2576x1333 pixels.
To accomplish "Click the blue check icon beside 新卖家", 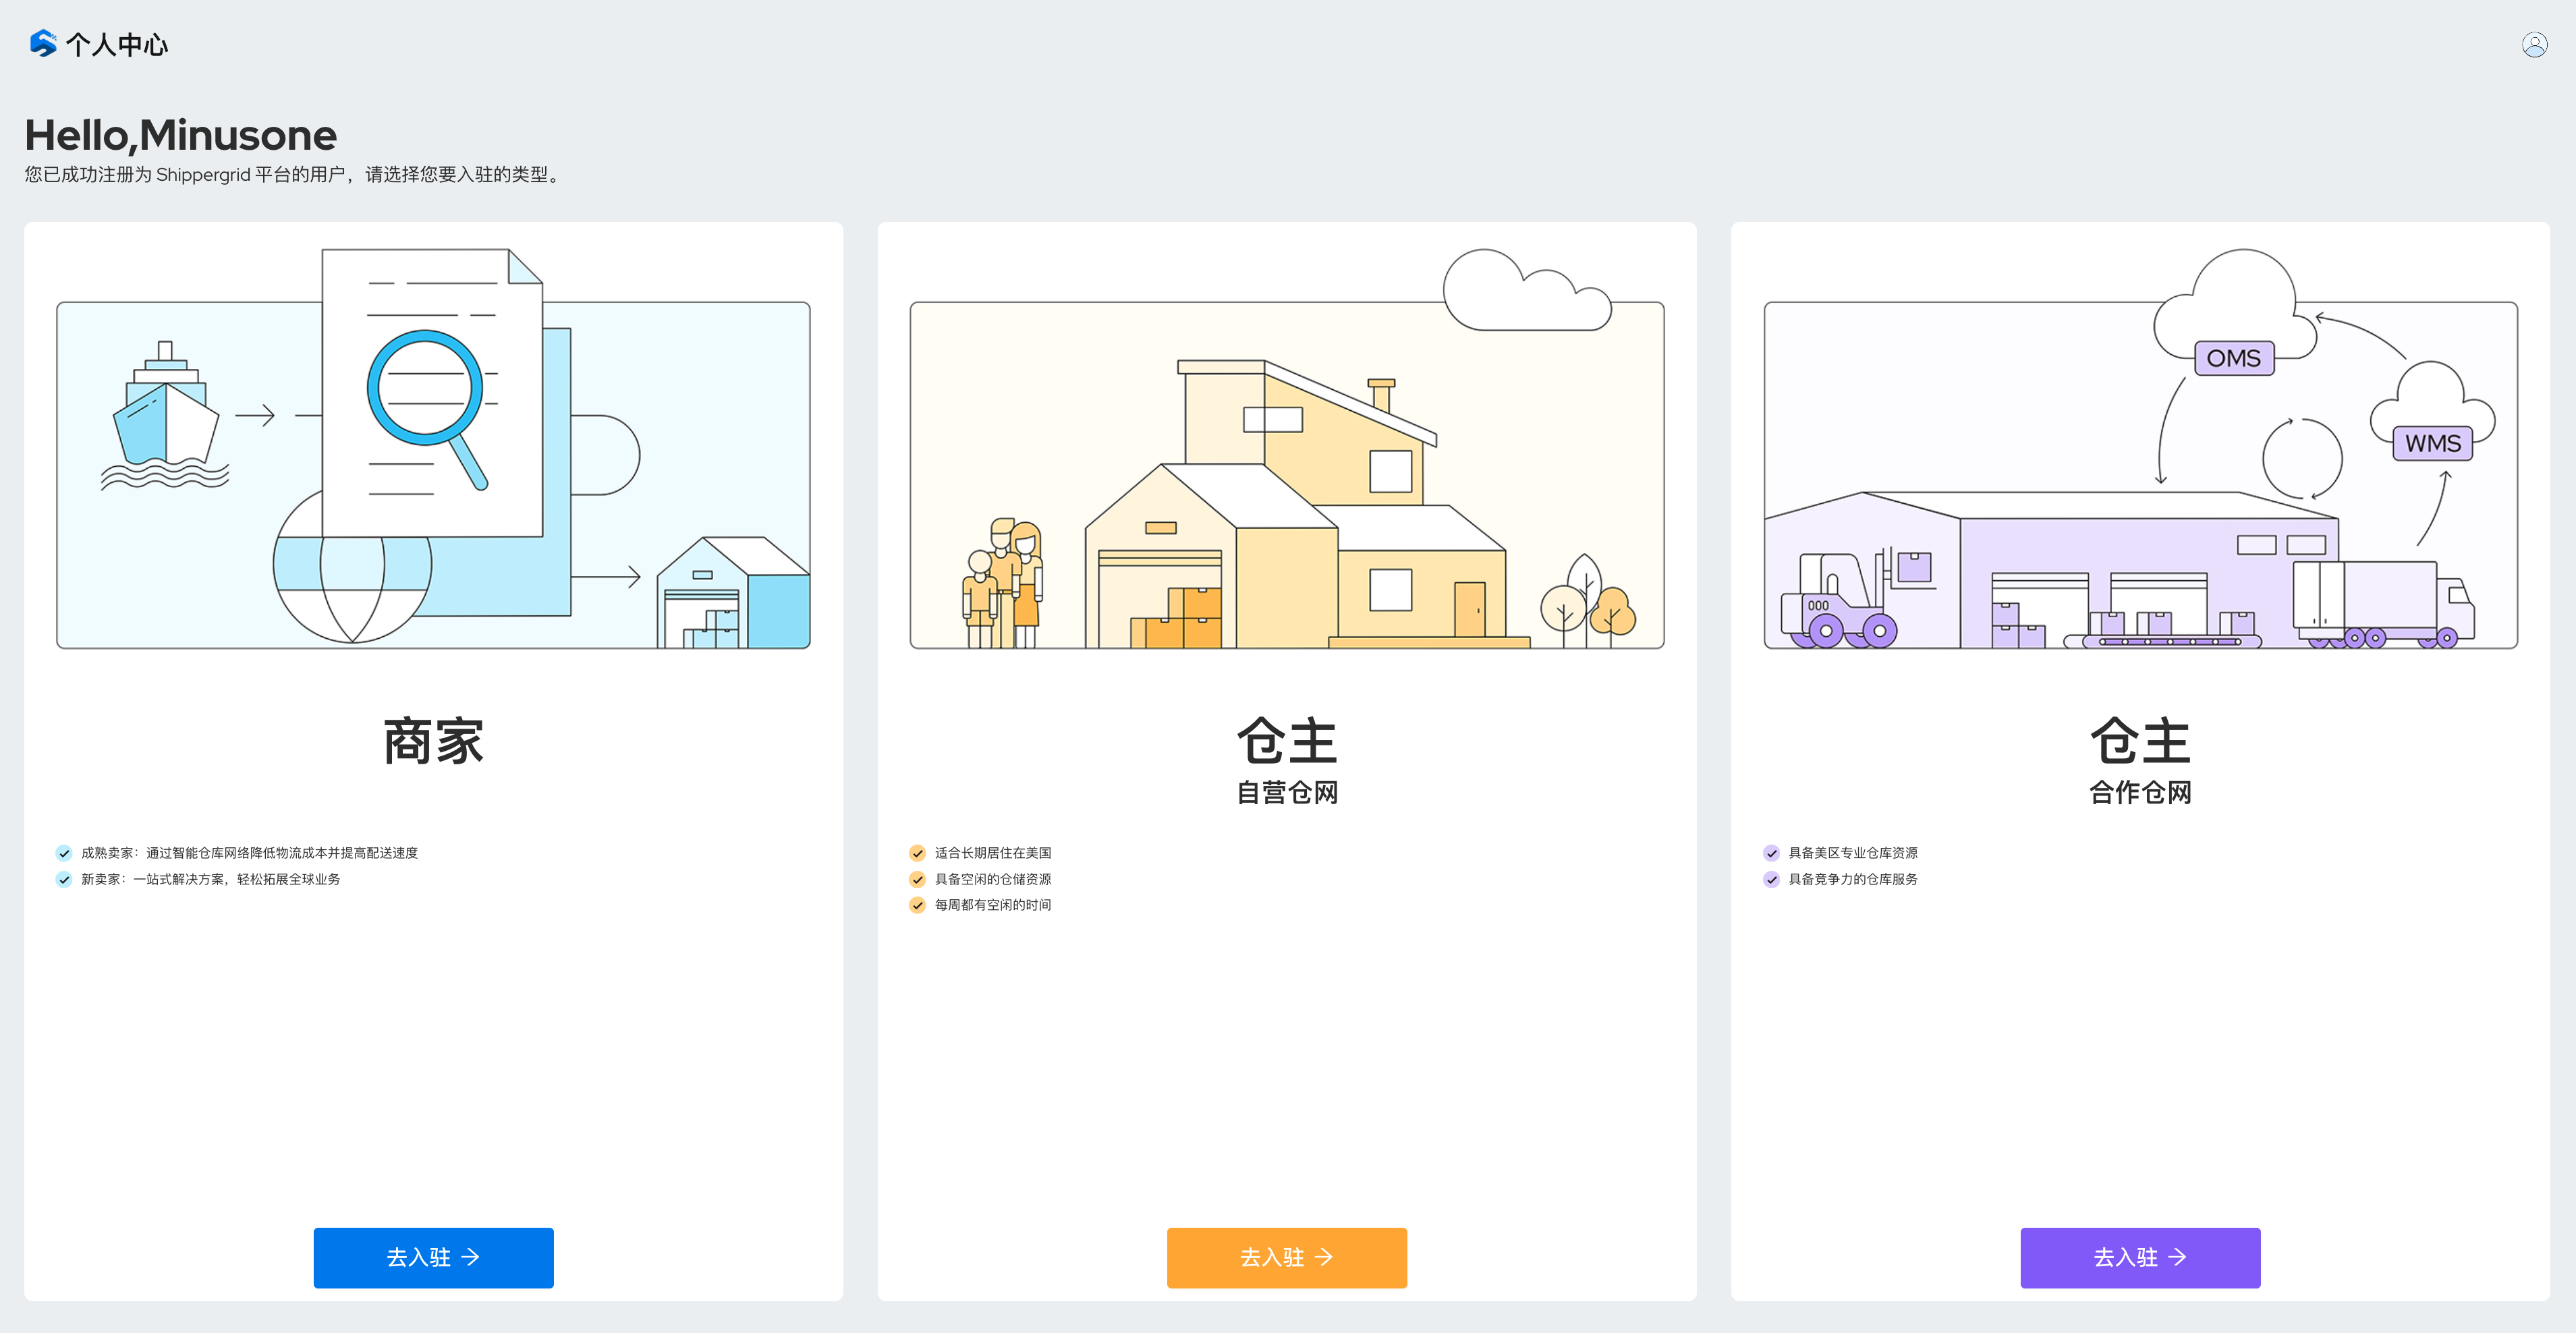I will click(x=64, y=879).
